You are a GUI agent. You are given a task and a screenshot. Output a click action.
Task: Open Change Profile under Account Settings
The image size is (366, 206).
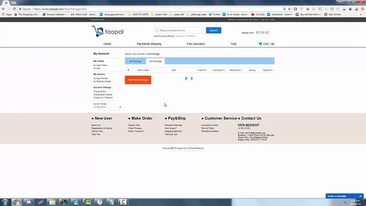pyautogui.click(x=100, y=92)
